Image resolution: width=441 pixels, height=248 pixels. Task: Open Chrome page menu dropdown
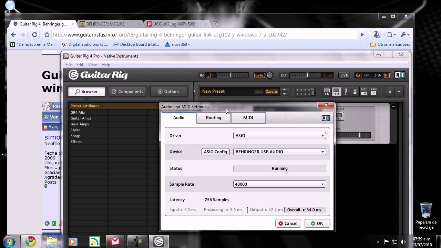391,35
